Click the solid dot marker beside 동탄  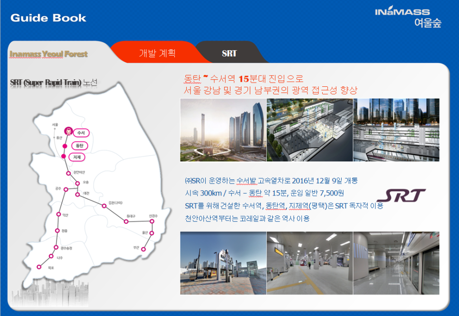click(x=65, y=146)
